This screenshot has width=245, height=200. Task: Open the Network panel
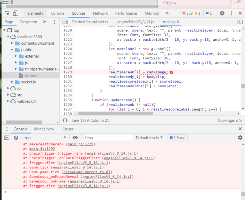pyautogui.click(x=100, y=13)
